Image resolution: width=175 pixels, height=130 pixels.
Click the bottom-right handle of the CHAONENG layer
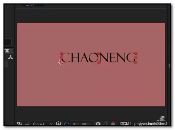point(136,62)
